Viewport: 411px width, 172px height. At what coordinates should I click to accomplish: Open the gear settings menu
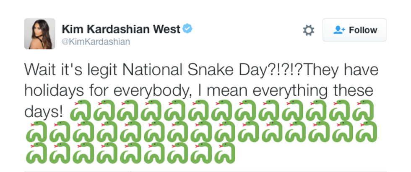pyautogui.click(x=309, y=30)
